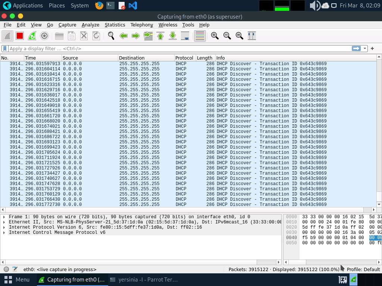This screenshot has width=382, height=286.
Task: Open the Statistics menu
Action: click(115, 25)
